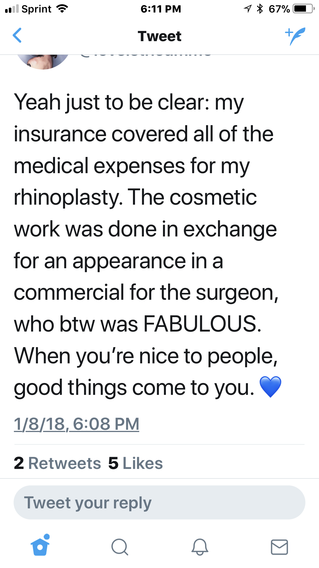
Task: Open the author's profile picture
Action: coord(43,62)
